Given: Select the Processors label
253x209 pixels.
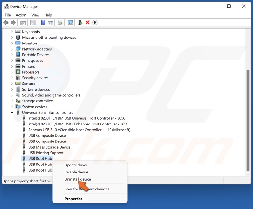Looking at the screenshot, I should coord(31,72).
